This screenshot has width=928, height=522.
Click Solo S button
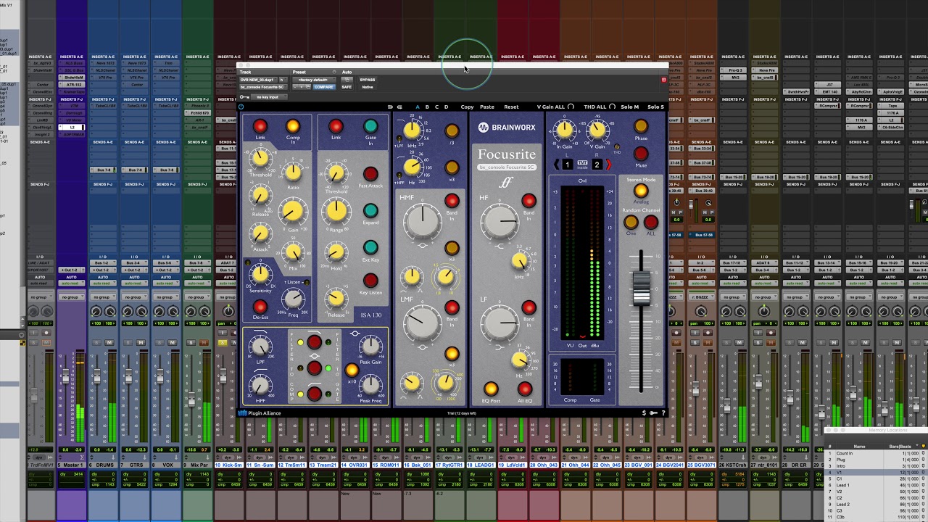tap(655, 107)
